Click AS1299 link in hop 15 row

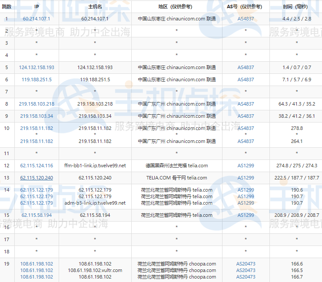pyautogui.click(x=246, y=215)
